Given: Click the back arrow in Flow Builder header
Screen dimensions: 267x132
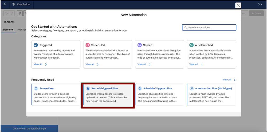Looking at the screenshot, I should 5,4.
